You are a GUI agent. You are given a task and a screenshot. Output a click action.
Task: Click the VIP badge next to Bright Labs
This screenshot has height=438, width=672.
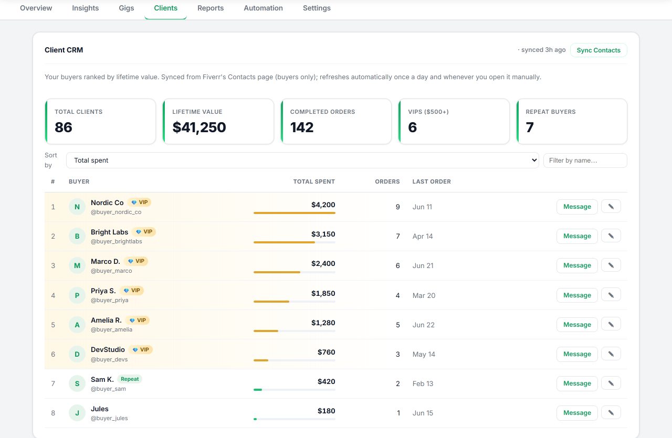coord(144,231)
